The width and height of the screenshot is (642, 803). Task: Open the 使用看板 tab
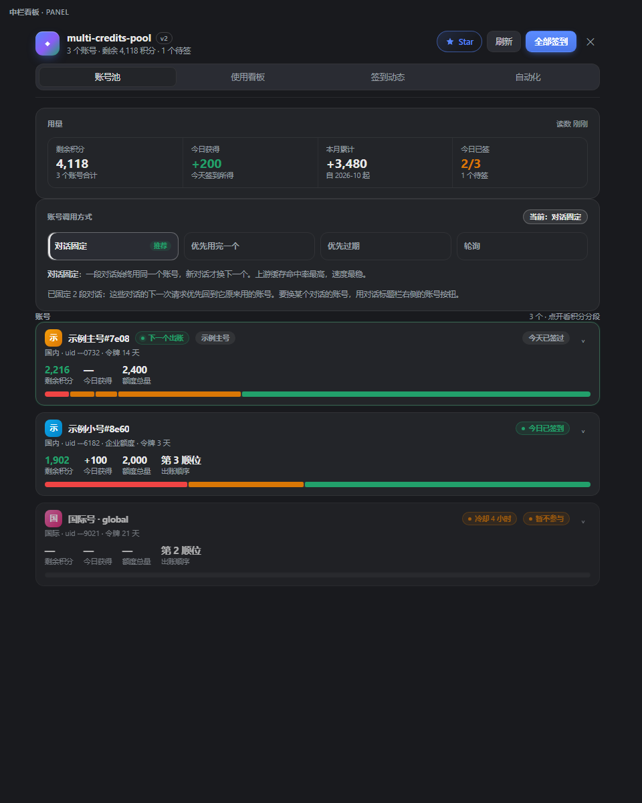(248, 77)
